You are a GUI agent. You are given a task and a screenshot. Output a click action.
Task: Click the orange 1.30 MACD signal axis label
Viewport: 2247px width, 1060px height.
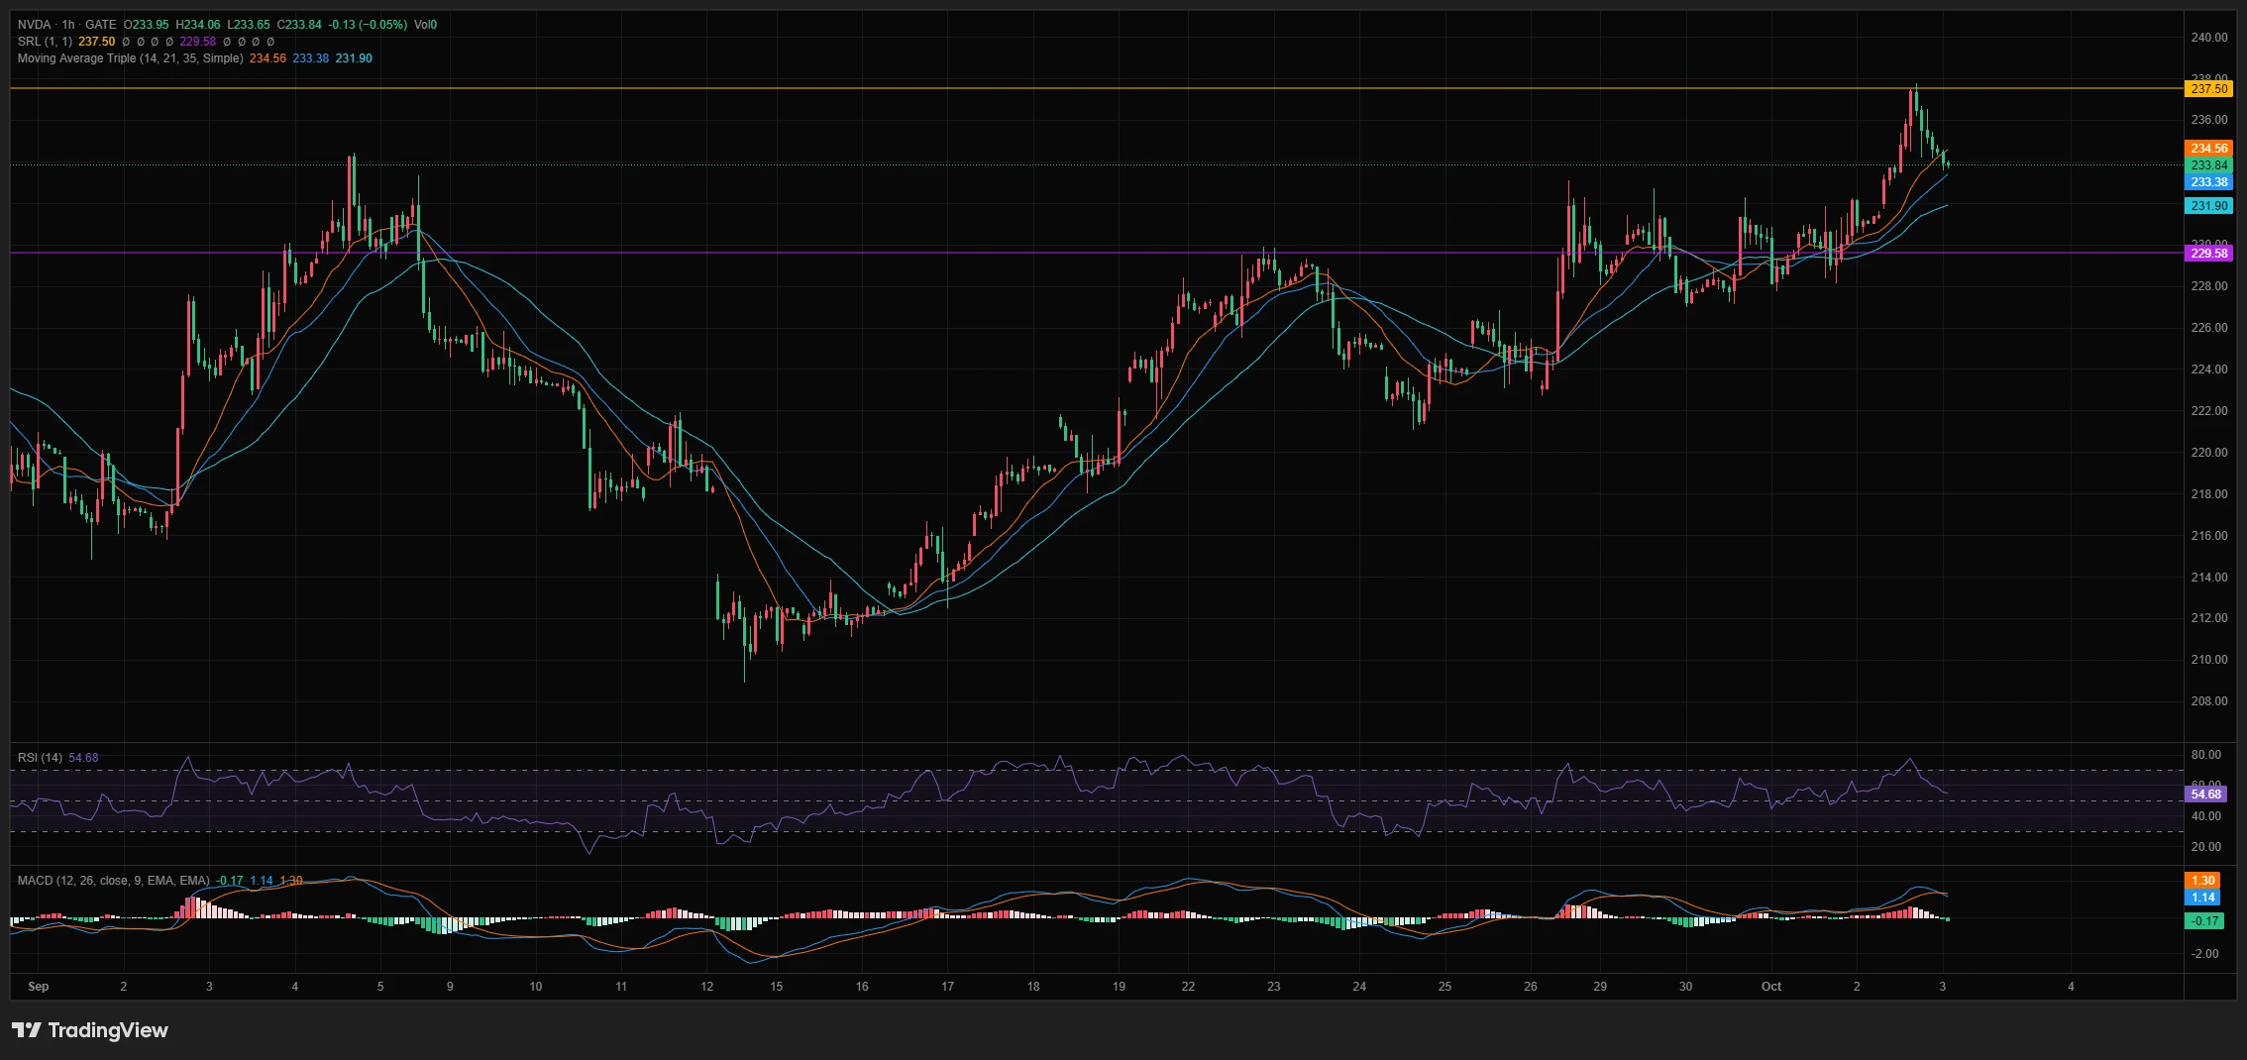coord(2203,881)
